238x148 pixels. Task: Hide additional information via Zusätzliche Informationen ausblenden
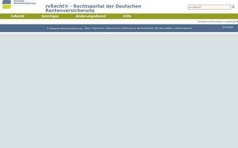218,22
